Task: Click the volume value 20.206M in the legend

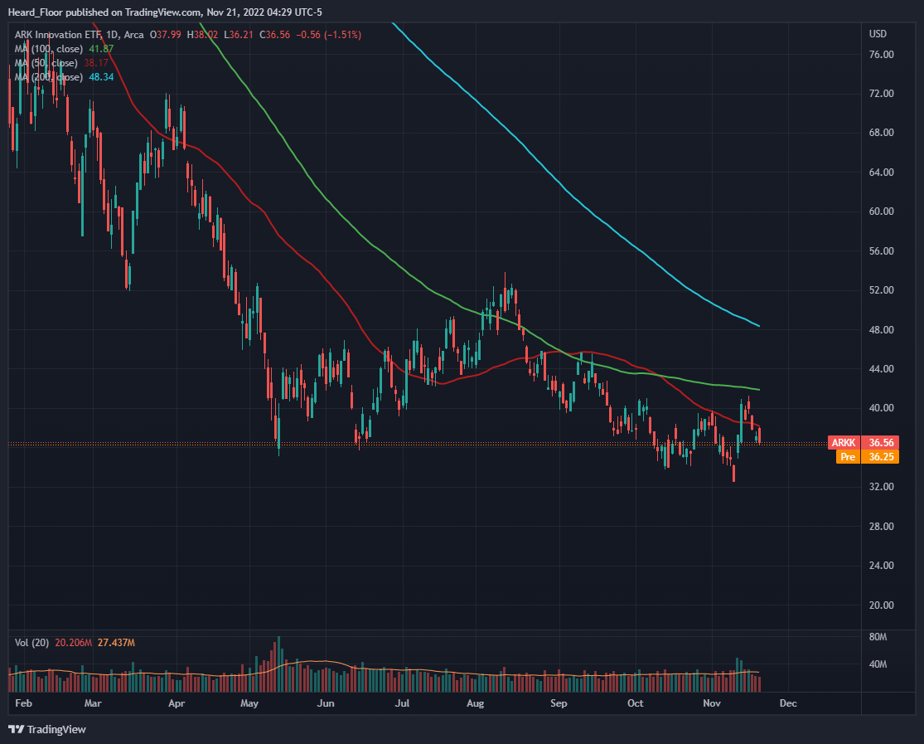Action: tap(73, 643)
